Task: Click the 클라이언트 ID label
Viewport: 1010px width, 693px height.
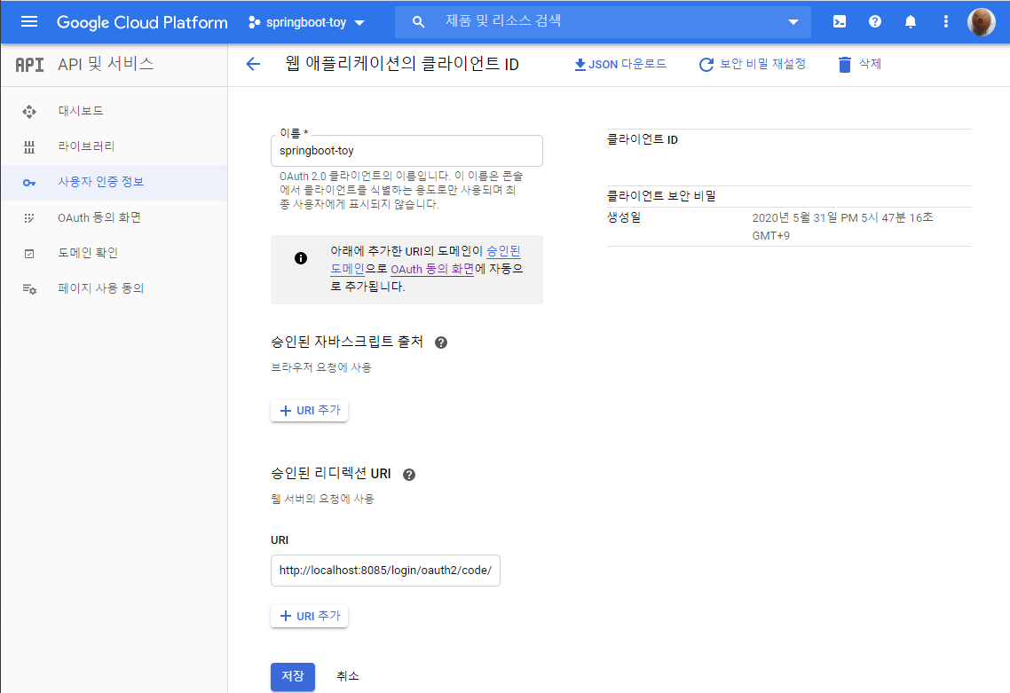Action: 643,140
